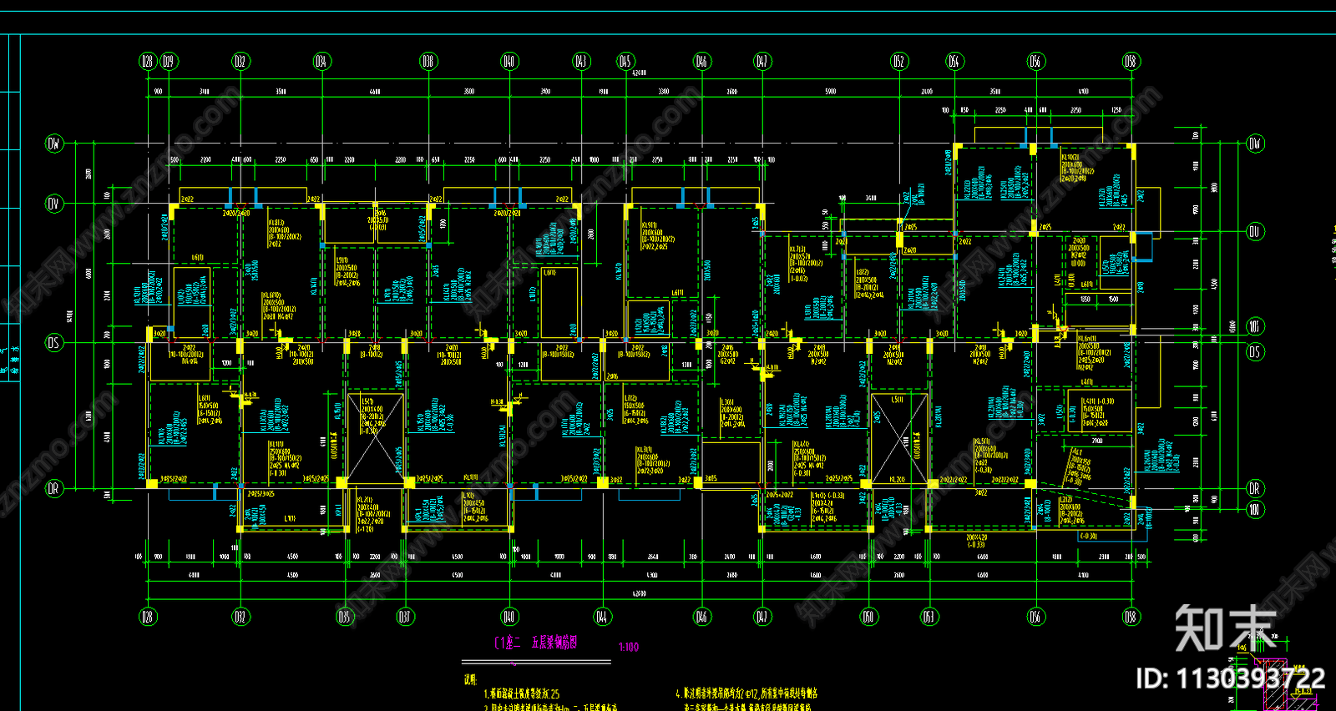This screenshot has height=711, width=1336.
Task: Select the D38 grid axis bubble
Action: (x=428, y=61)
